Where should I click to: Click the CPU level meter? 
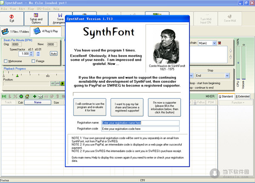(x=238, y=63)
